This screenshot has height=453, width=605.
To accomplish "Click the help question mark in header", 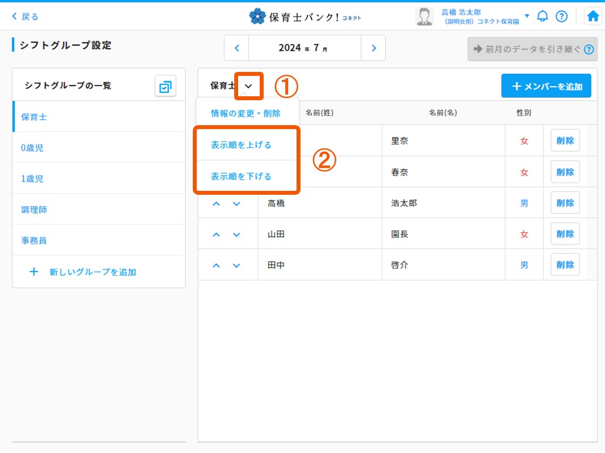I will pyautogui.click(x=561, y=16).
